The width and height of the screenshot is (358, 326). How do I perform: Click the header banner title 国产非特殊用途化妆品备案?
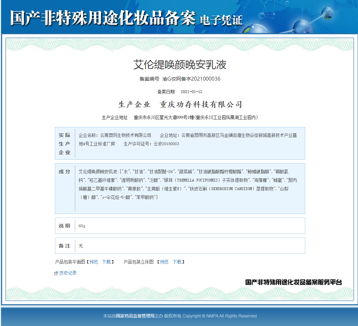tap(103, 18)
